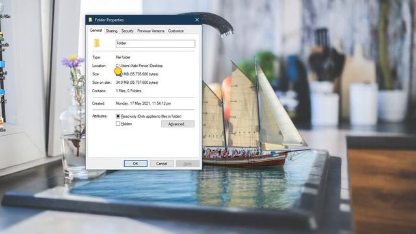The width and height of the screenshot is (416, 234).
Task: Select the 'File folder' type value
Action: point(123,57)
